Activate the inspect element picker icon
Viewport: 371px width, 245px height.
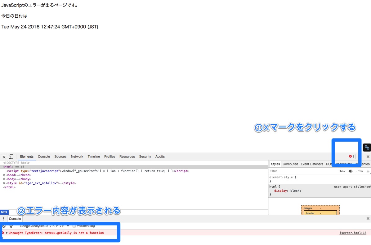coord(3,157)
